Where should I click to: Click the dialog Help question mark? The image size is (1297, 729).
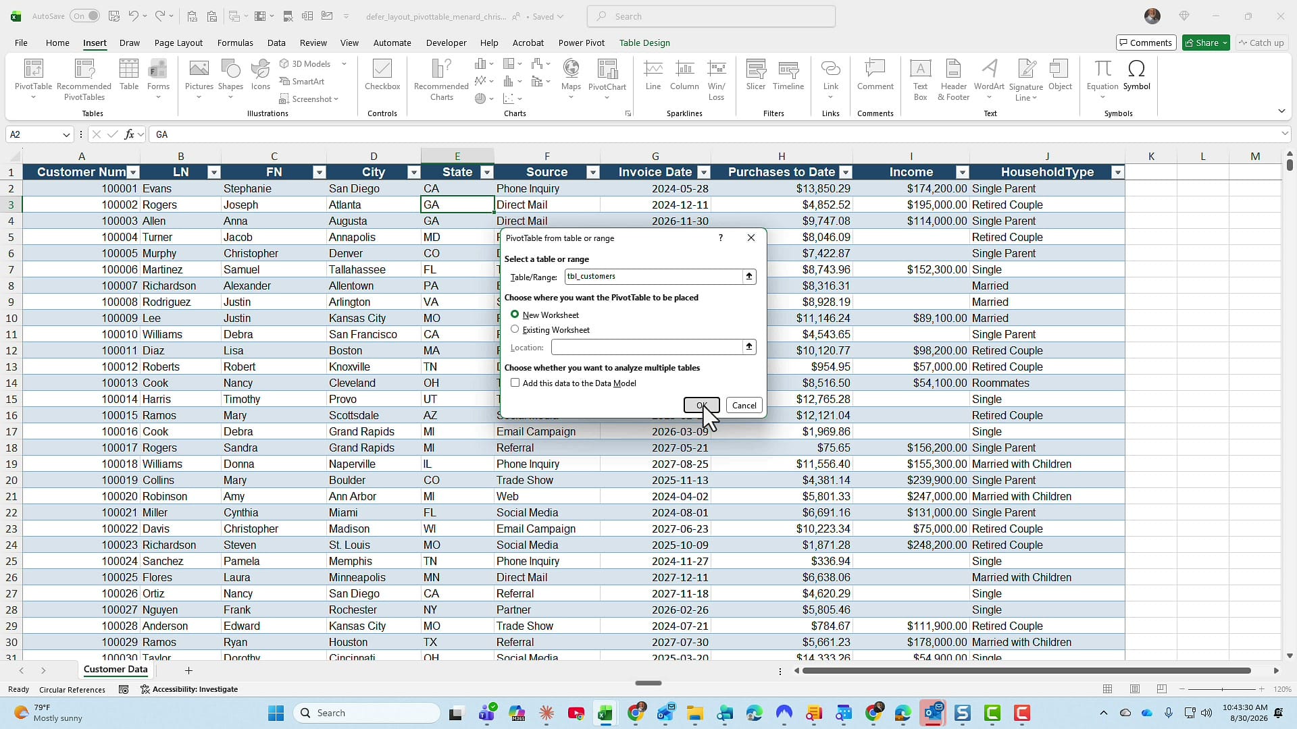pos(721,238)
